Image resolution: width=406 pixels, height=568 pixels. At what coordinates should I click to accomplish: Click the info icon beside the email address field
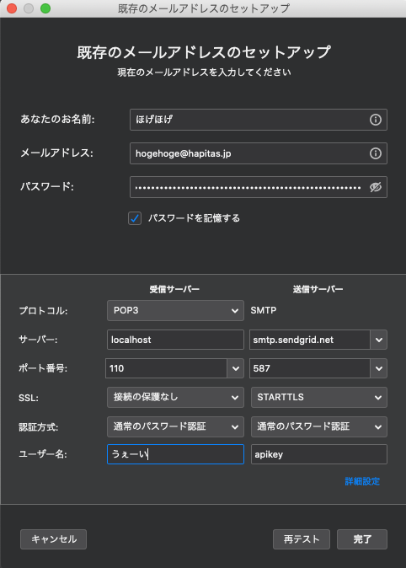click(x=375, y=153)
